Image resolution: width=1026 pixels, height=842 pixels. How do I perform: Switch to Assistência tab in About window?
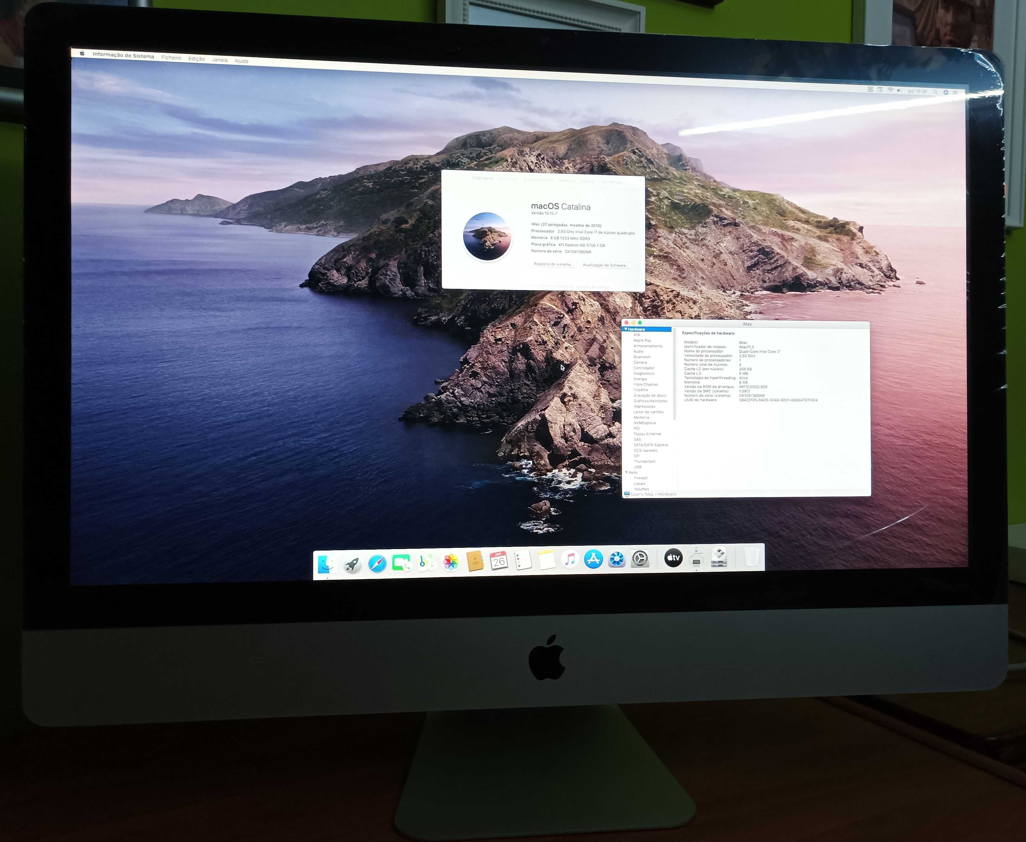611,182
